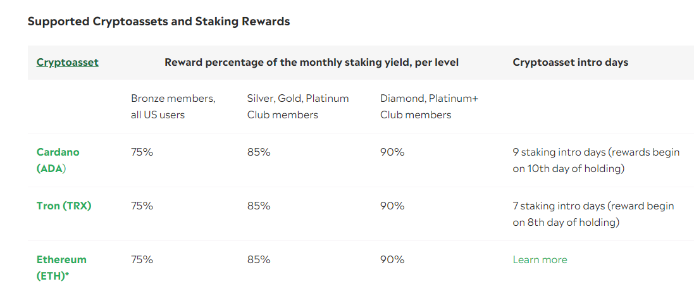Select the Silver, Gold, Platinum Club members subheader
Screen dimensions: 694x291
click(298, 106)
